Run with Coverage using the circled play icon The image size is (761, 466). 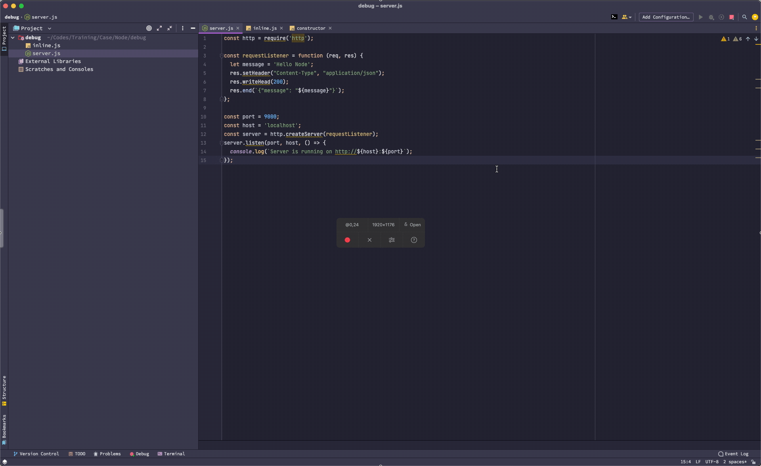721,17
